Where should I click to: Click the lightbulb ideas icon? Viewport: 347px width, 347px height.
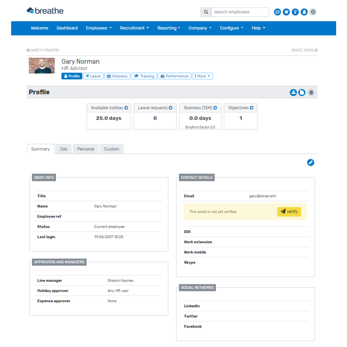coord(295,12)
